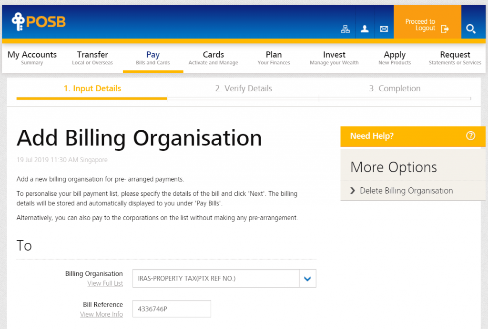Click the More Options heading

(394, 167)
